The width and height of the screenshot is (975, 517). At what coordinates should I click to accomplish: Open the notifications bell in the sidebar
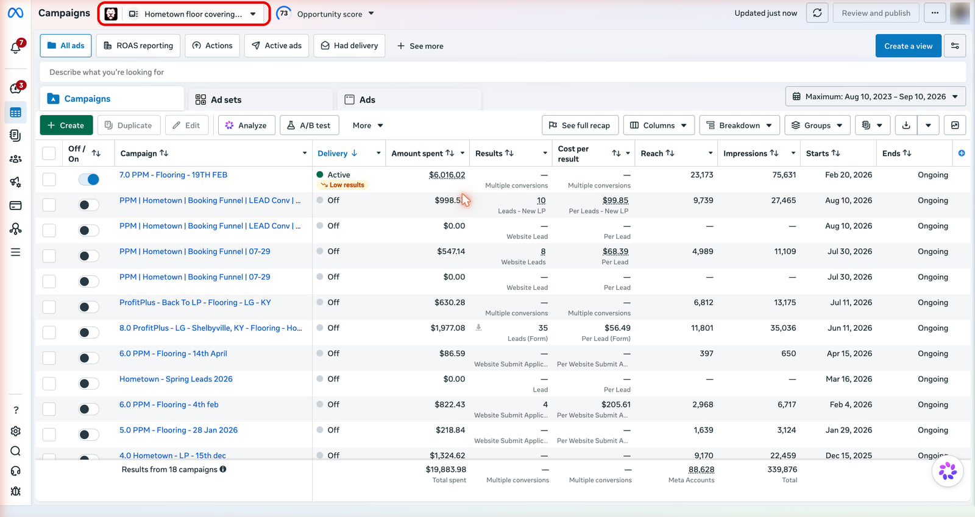pyautogui.click(x=16, y=48)
